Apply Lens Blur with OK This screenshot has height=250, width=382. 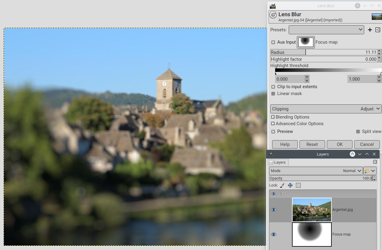click(x=340, y=144)
